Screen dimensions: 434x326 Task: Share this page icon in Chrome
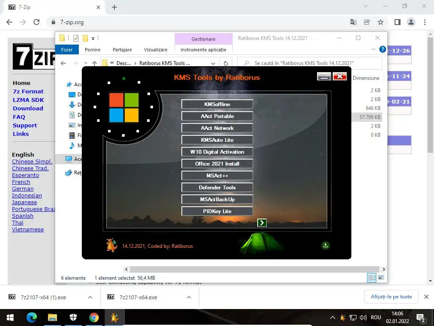tap(367, 22)
